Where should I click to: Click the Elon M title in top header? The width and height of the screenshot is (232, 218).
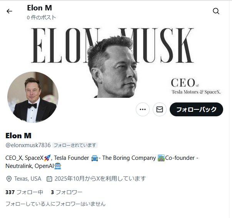coord(40,8)
